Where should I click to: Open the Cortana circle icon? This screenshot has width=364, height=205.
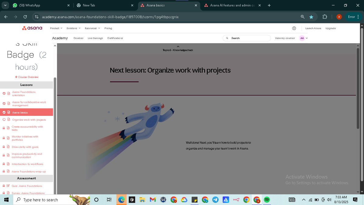(96, 200)
